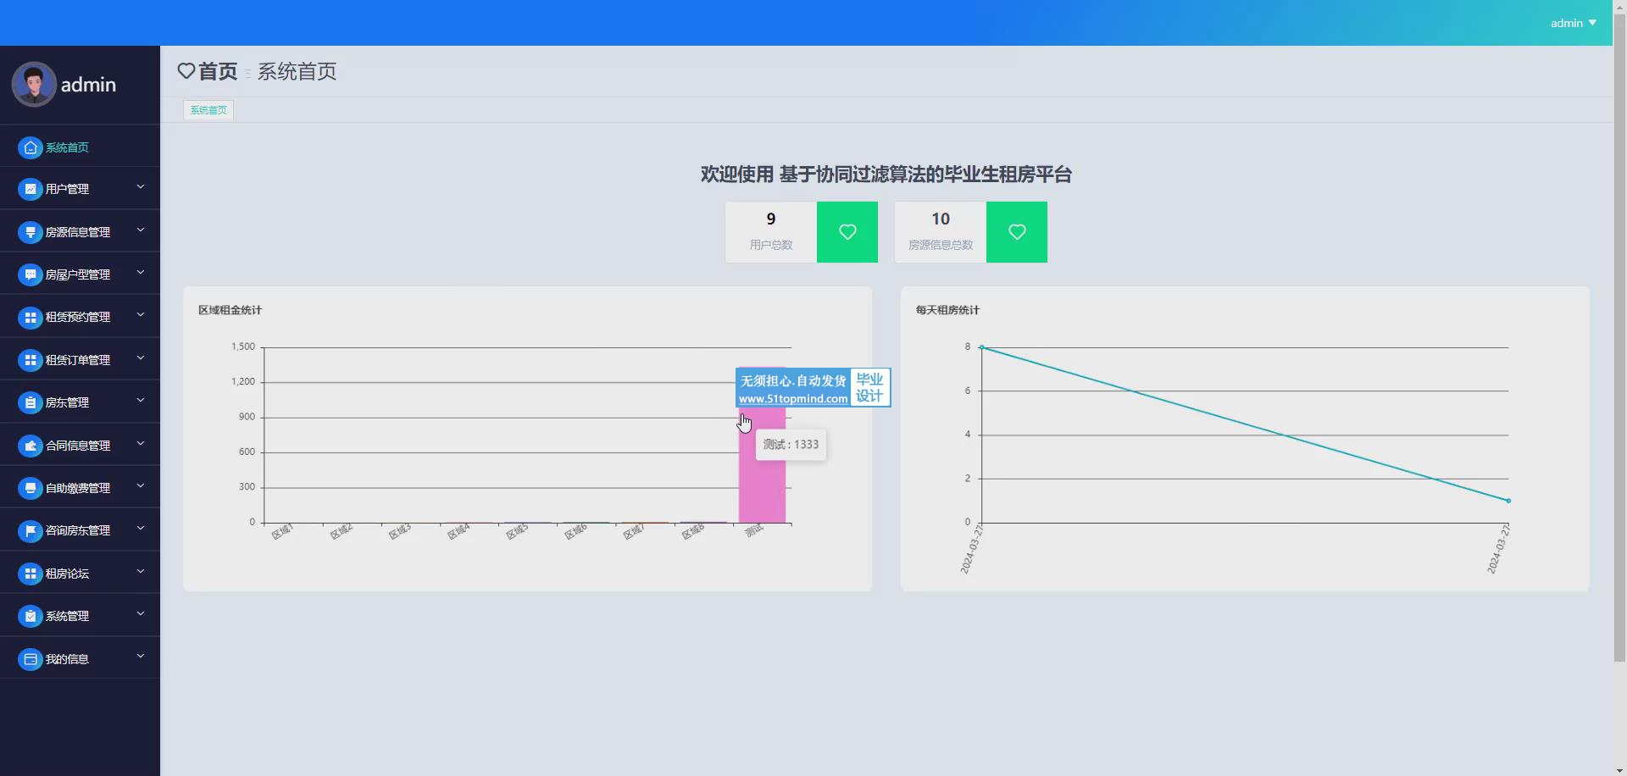Click the vertical page scrollbar thumb
This screenshot has width=1627, height=776.
pos(1619,339)
